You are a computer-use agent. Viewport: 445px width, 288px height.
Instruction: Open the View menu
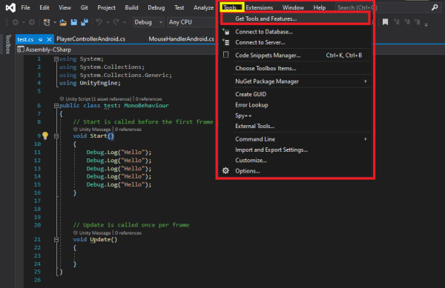[65, 7]
